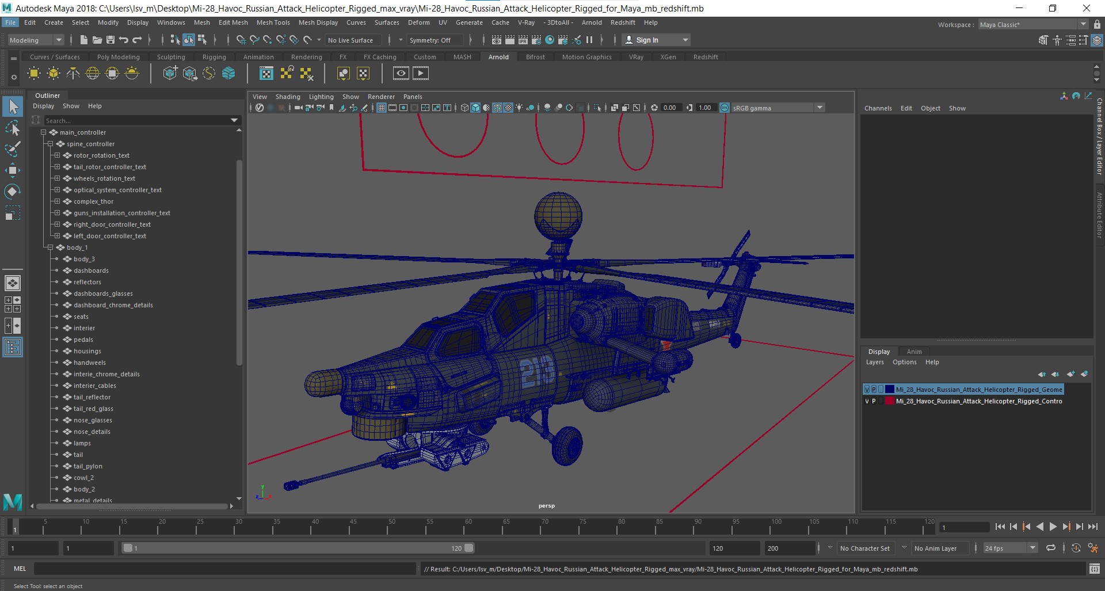Activate the Paint selection tool
Viewport: 1105px width, 591px height.
click(x=13, y=149)
